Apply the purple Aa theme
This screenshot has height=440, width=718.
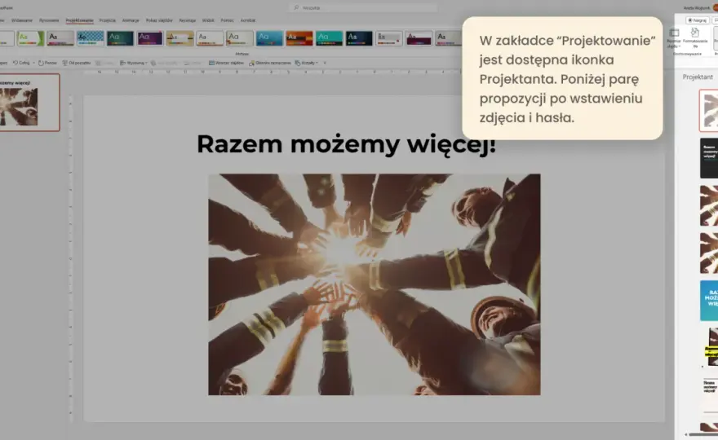tap(150, 38)
